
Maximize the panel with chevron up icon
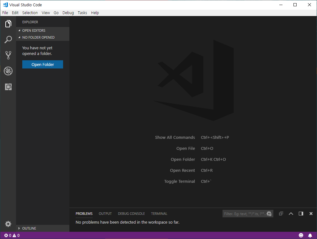click(291, 214)
